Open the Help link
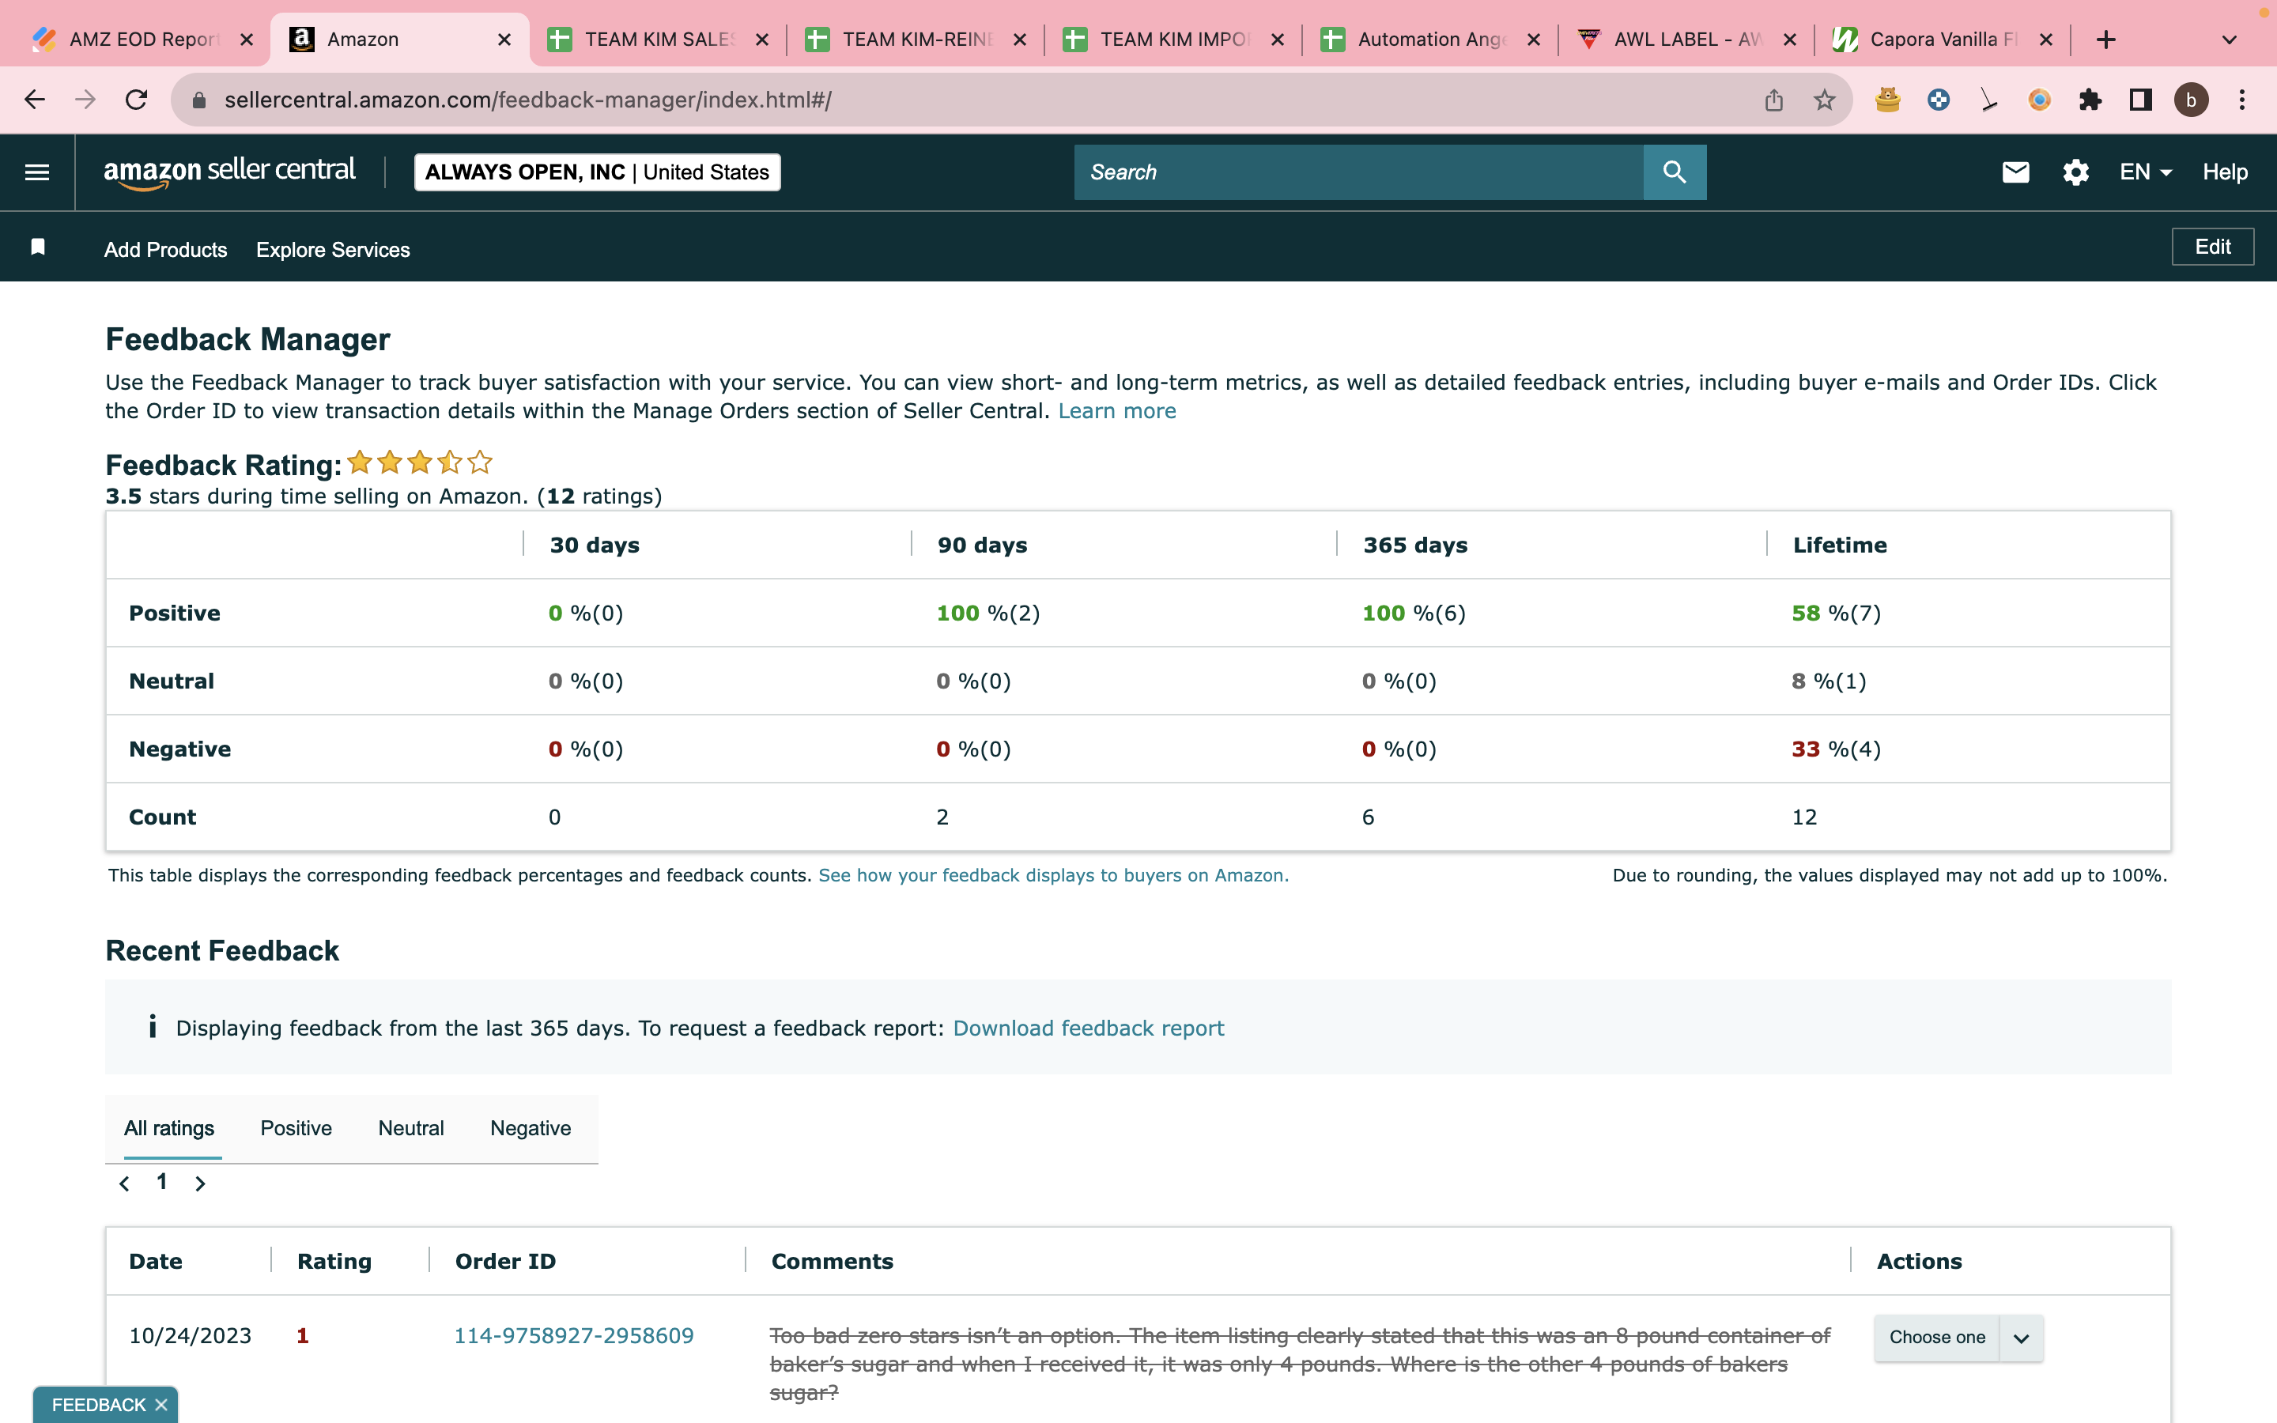Image resolution: width=2277 pixels, height=1423 pixels. click(x=2224, y=172)
